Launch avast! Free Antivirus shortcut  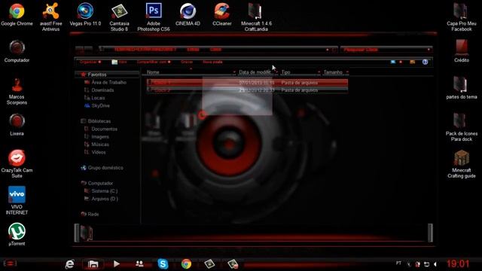[x=50, y=17]
